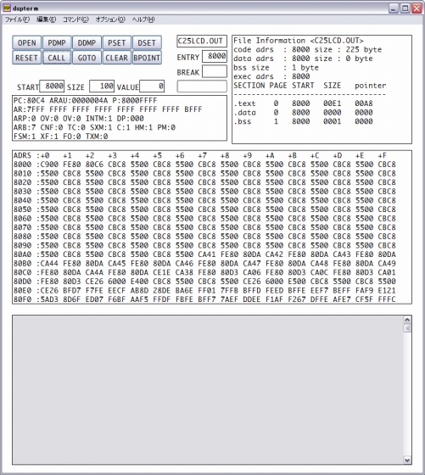Click the dspterm title bar icon
The width and height of the screenshot is (425, 475).
7,8
